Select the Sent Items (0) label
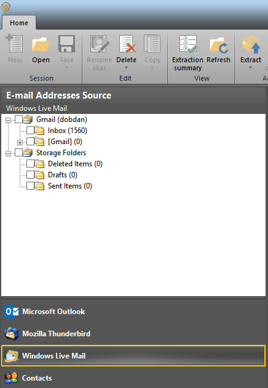The image size is (268, 388). (x=70, y=186)
